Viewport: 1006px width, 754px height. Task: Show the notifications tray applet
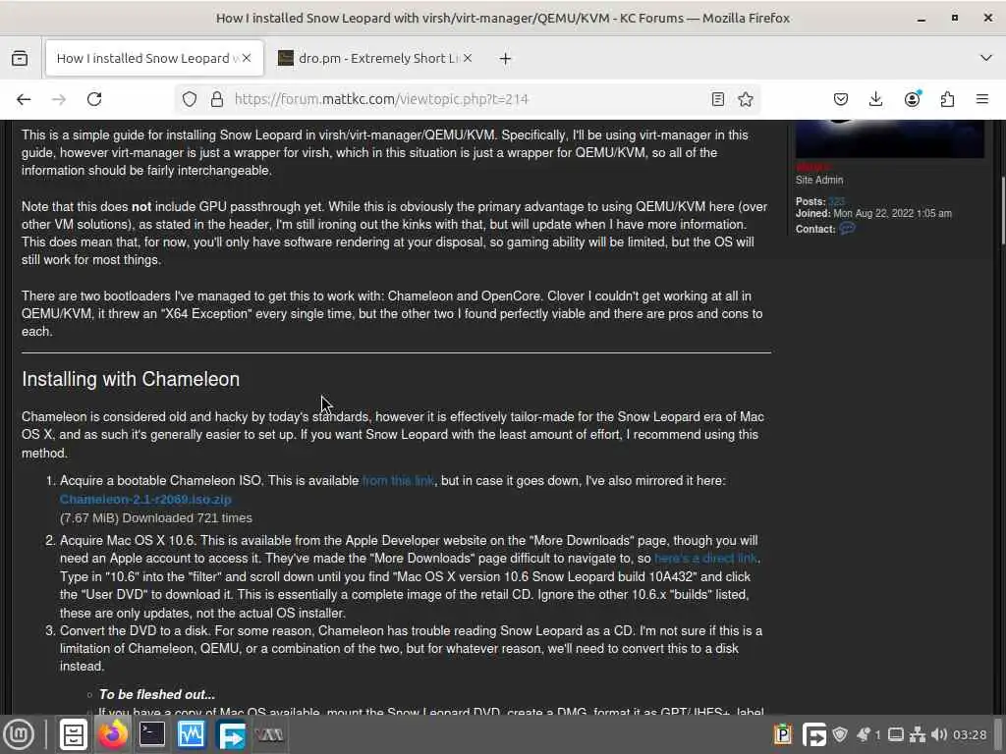868,734
